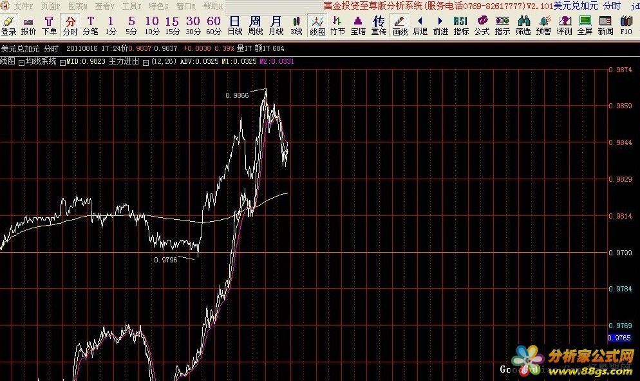Open the 页面P page menu
Viewport: 640px width, 381px height.
pyautogui.click(x=51, y=6)
